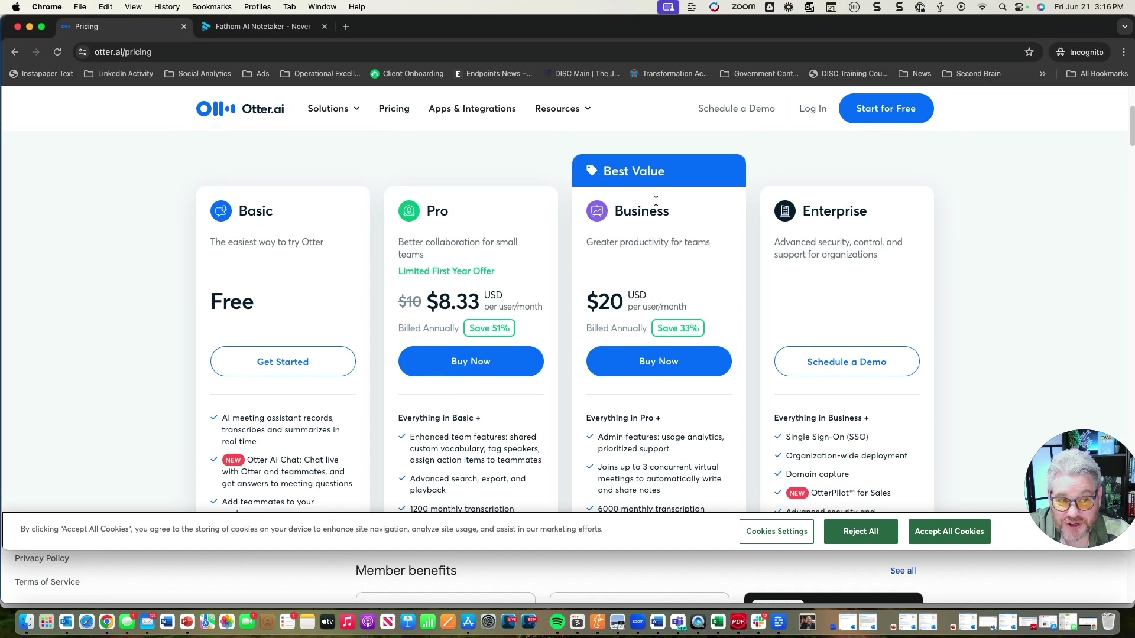Open Spotify from the Dock
This screenshot has width=1135, height=638.
557,621
